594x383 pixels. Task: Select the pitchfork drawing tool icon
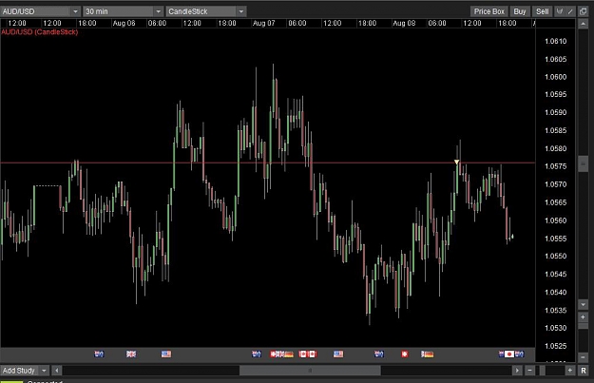[560, 11]
